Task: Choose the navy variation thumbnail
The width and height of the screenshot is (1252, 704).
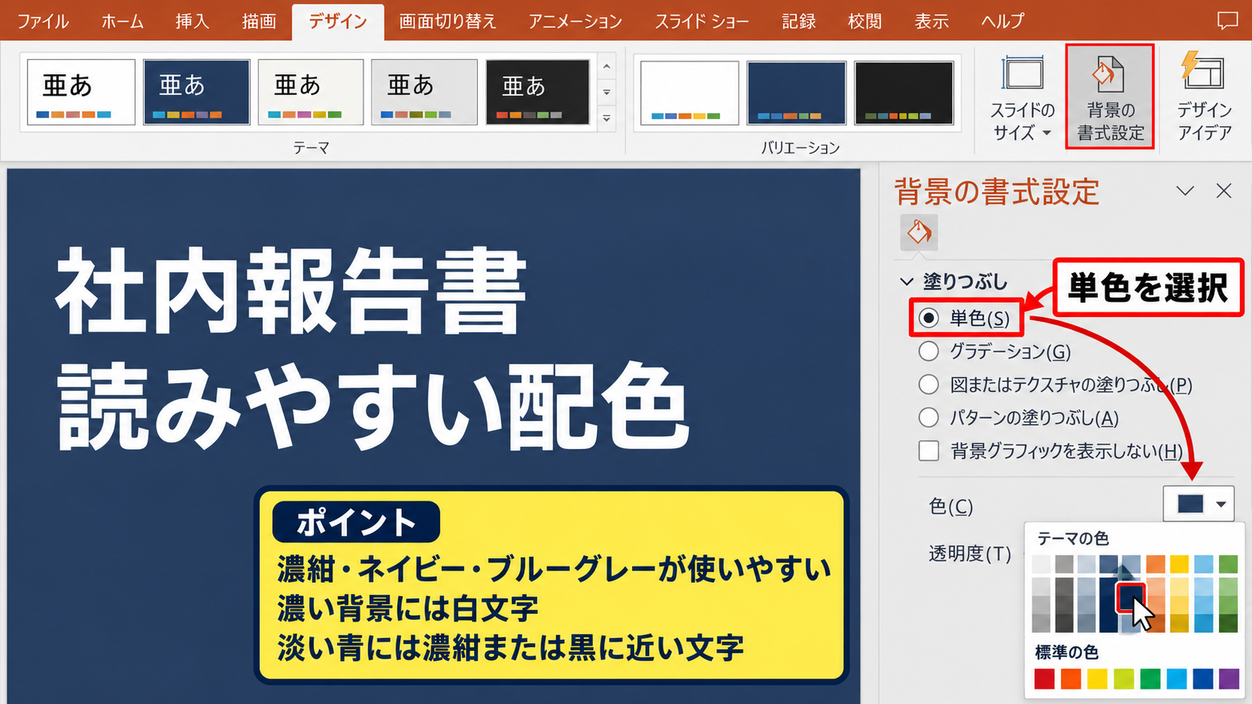Action: (x=797, y=93)
